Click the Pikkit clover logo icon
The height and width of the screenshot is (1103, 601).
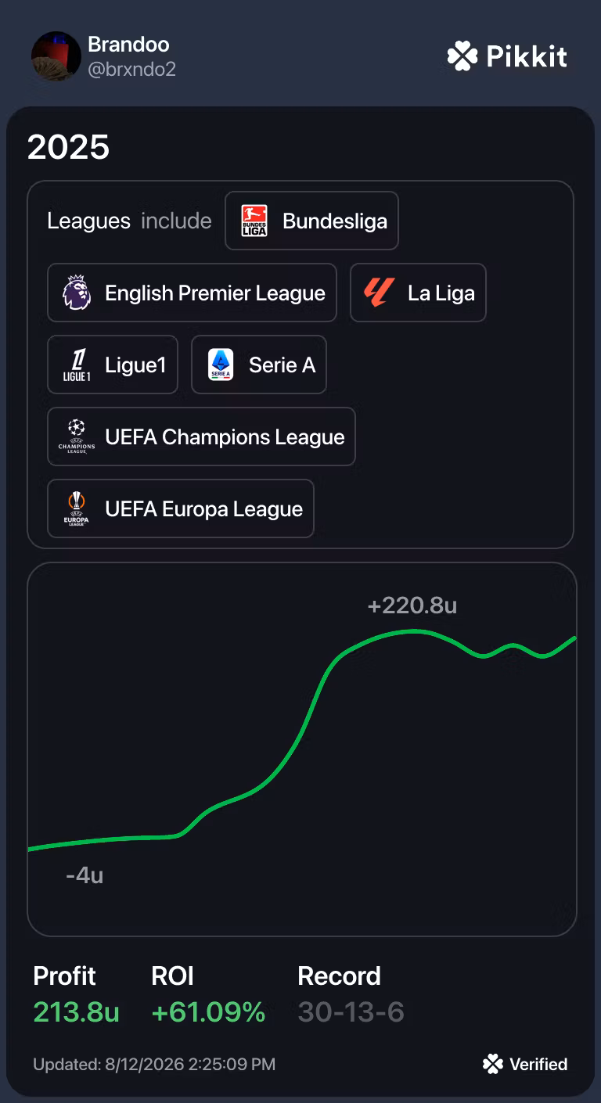point(462,56)
